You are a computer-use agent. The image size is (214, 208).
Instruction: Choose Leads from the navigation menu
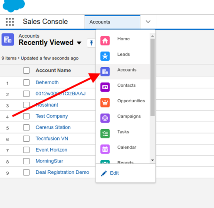tap(123, 56)
